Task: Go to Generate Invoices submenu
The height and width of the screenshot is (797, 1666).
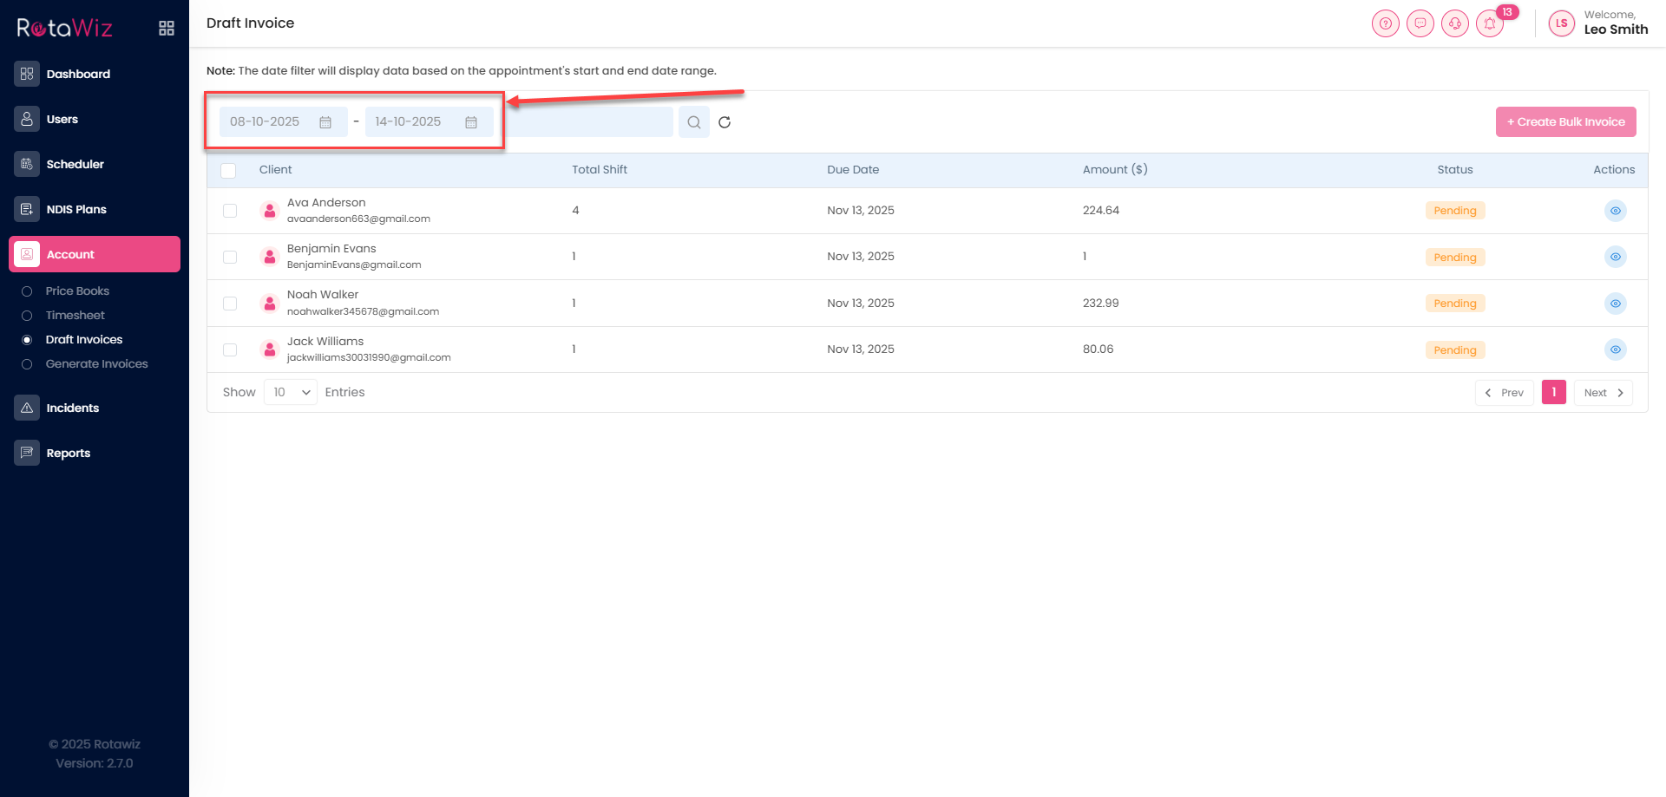Action: (96, 364)
